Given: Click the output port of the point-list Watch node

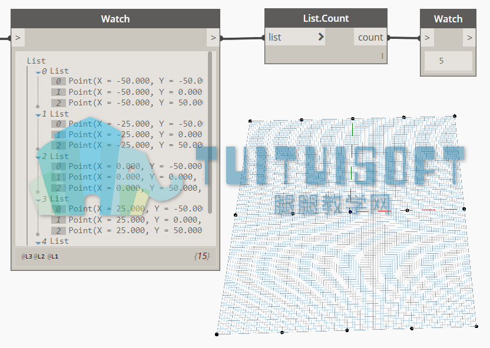Looking at the screenshot, I should [x=213, y=38].
